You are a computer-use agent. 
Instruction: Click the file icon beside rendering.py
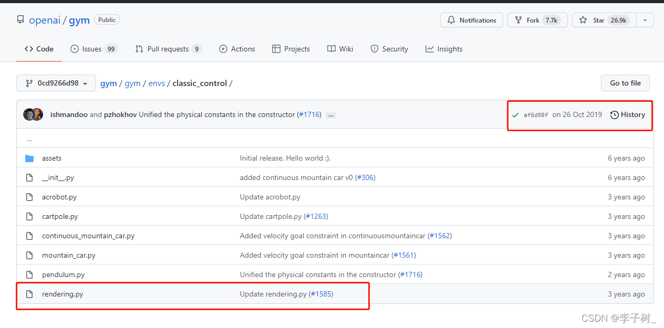29,294
